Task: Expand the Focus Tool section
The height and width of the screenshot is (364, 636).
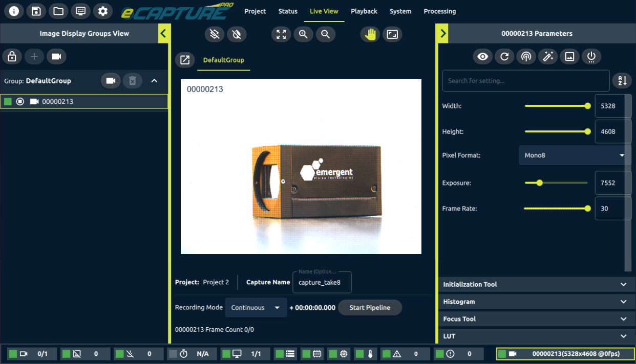Action: [537, 319]
